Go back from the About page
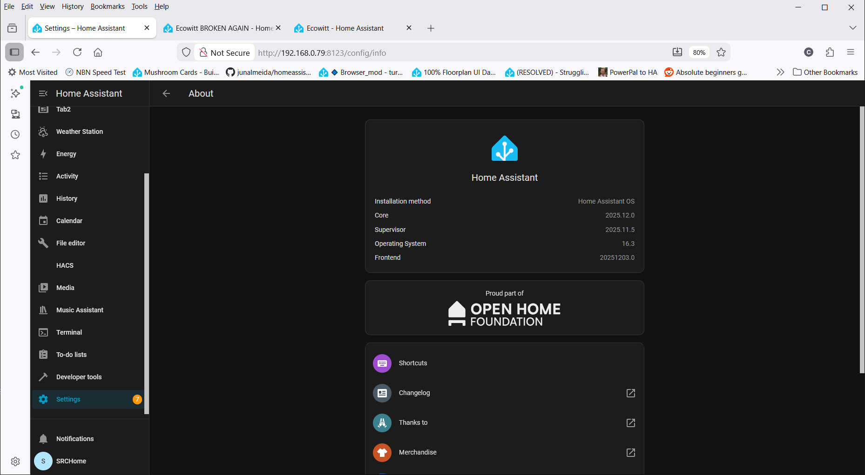This screenshot has height=475, width=865. tap(166, 93)
